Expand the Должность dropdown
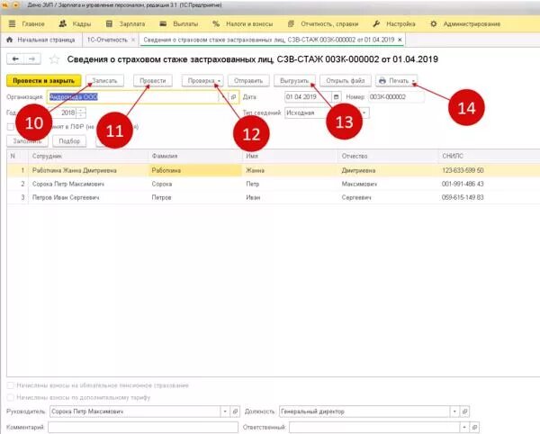540x434 pixels. tap(454, 411)
